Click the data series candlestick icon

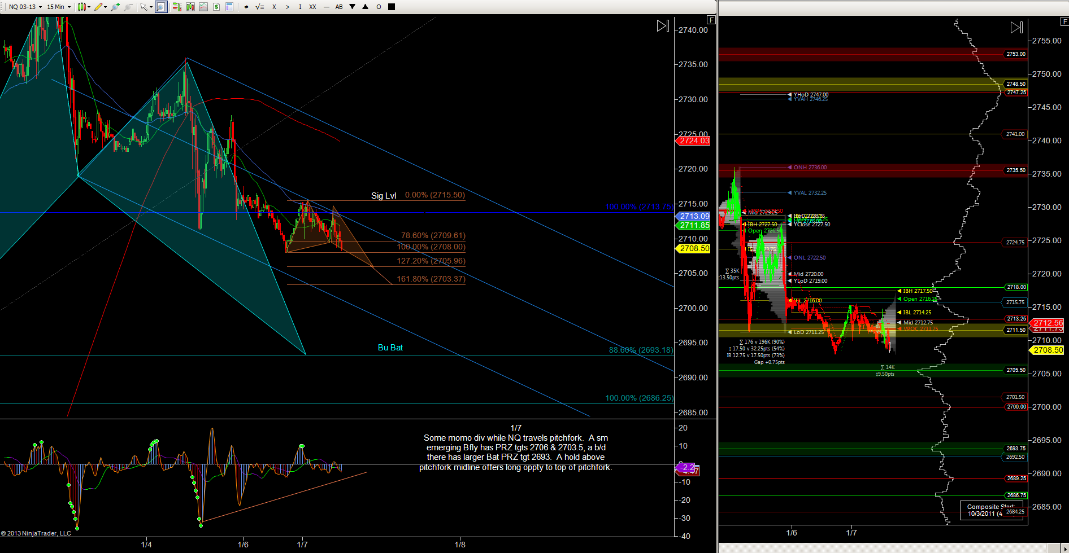coord(190,7)
